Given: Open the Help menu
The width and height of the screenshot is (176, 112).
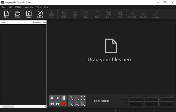Looking at the screenshot, I should [46, 7].
